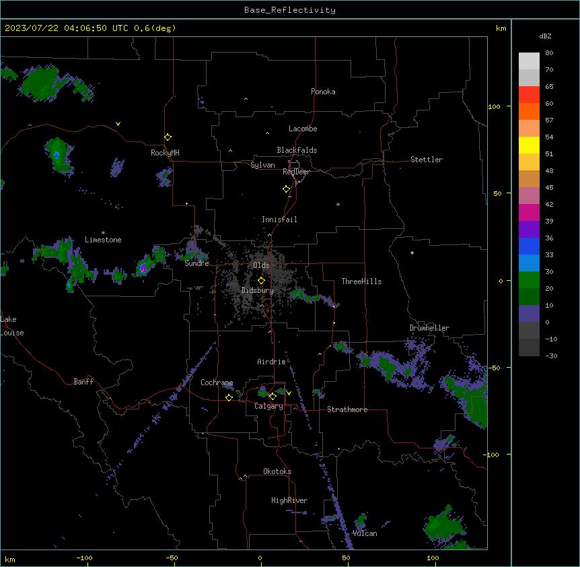Select the ThreeHills label
Screen dimensions: 580x567
coord(361,281)
